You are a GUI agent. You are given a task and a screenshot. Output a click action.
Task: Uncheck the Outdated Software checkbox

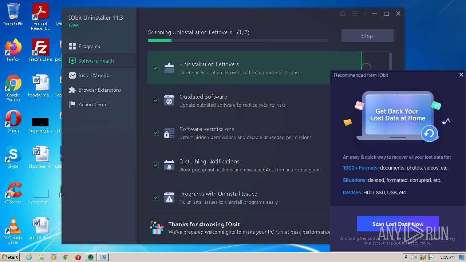[156, 100]
